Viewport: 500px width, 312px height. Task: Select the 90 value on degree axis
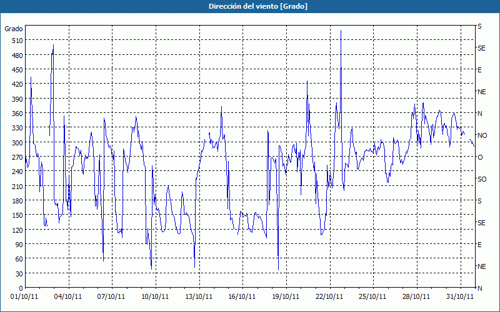coord(19,245)
